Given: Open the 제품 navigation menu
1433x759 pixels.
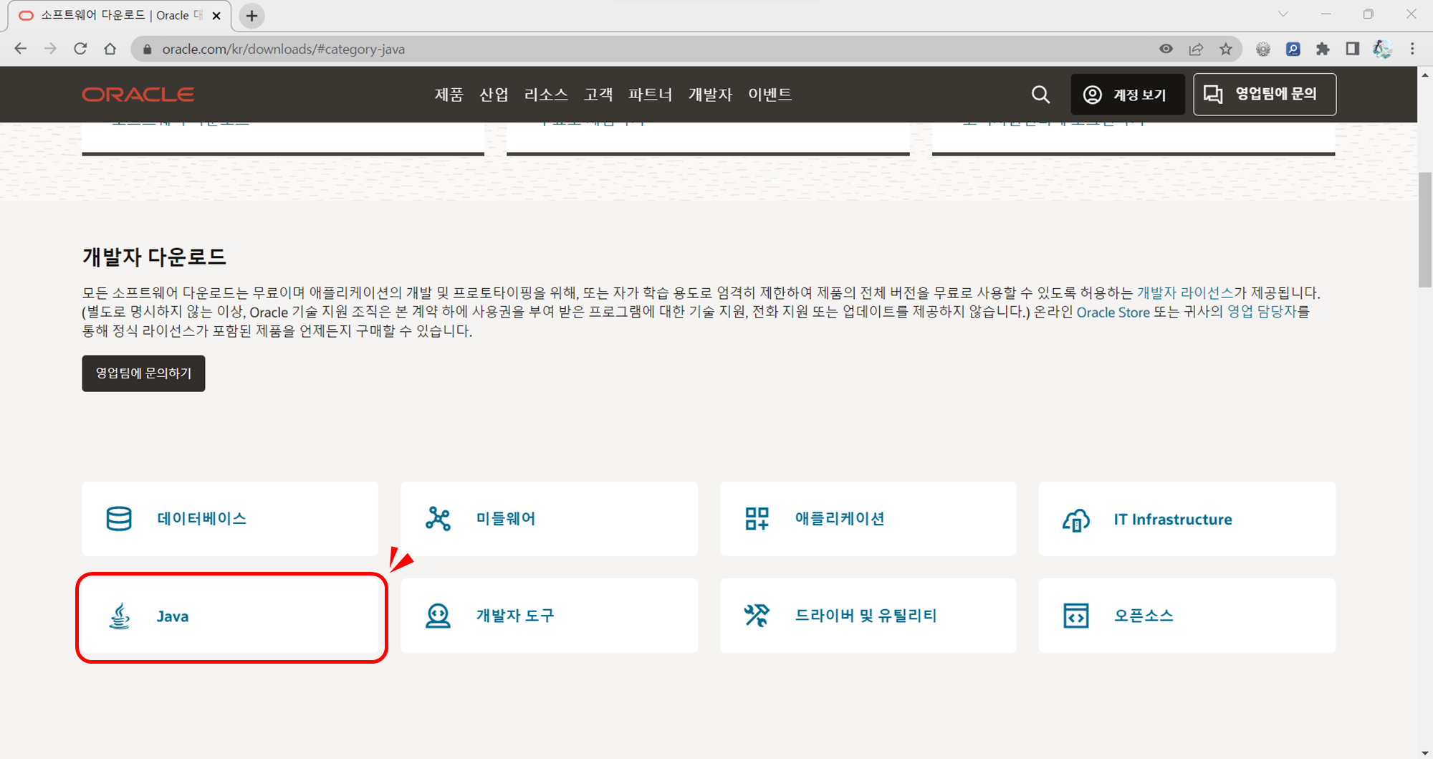Looking at the screenshot, I should 449,95.
